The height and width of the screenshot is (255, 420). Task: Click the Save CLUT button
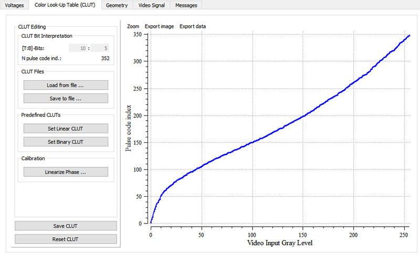[66, 226]
